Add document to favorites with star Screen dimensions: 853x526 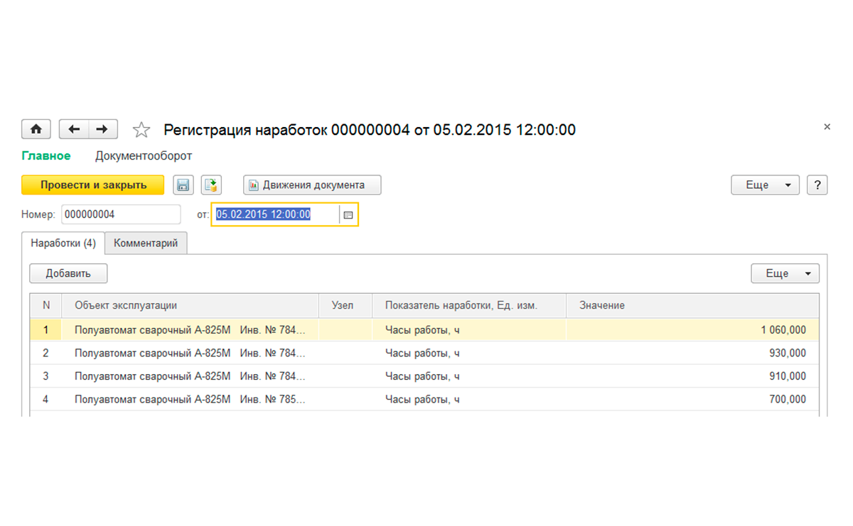click(141, 130)
